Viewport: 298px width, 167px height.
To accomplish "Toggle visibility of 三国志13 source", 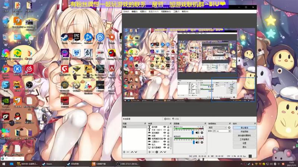I will click(165, 142).
